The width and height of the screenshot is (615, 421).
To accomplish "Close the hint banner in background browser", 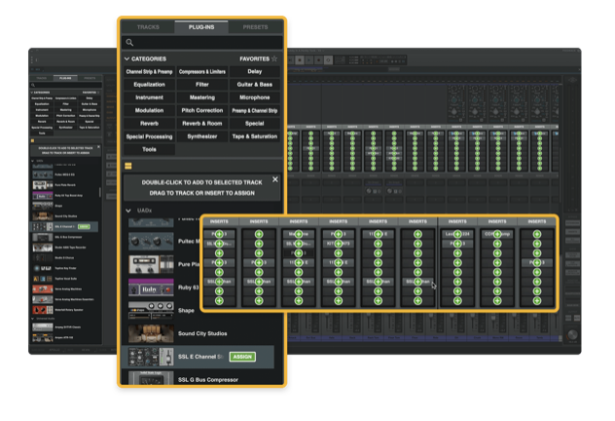I will tap(98, 147).
